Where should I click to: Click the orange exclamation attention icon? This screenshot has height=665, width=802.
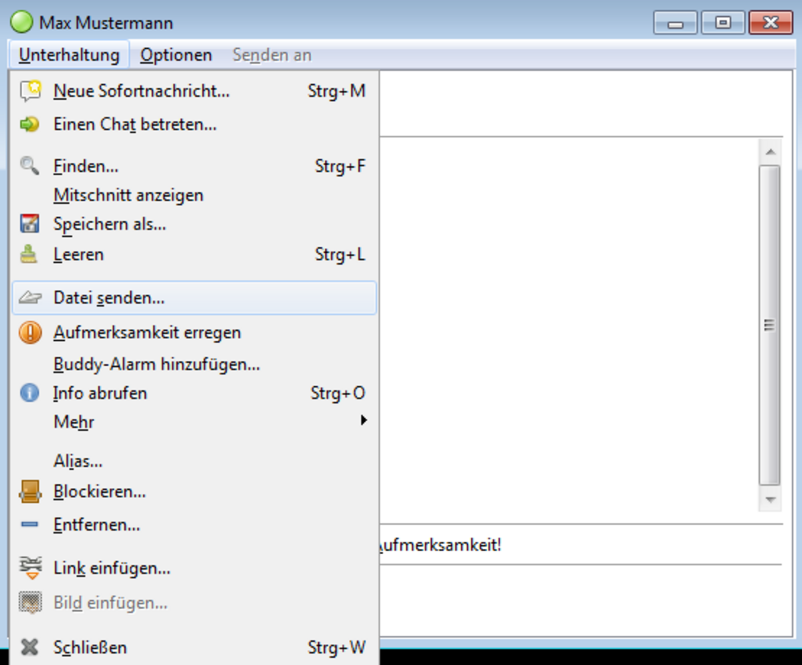[x=30, y=332]
